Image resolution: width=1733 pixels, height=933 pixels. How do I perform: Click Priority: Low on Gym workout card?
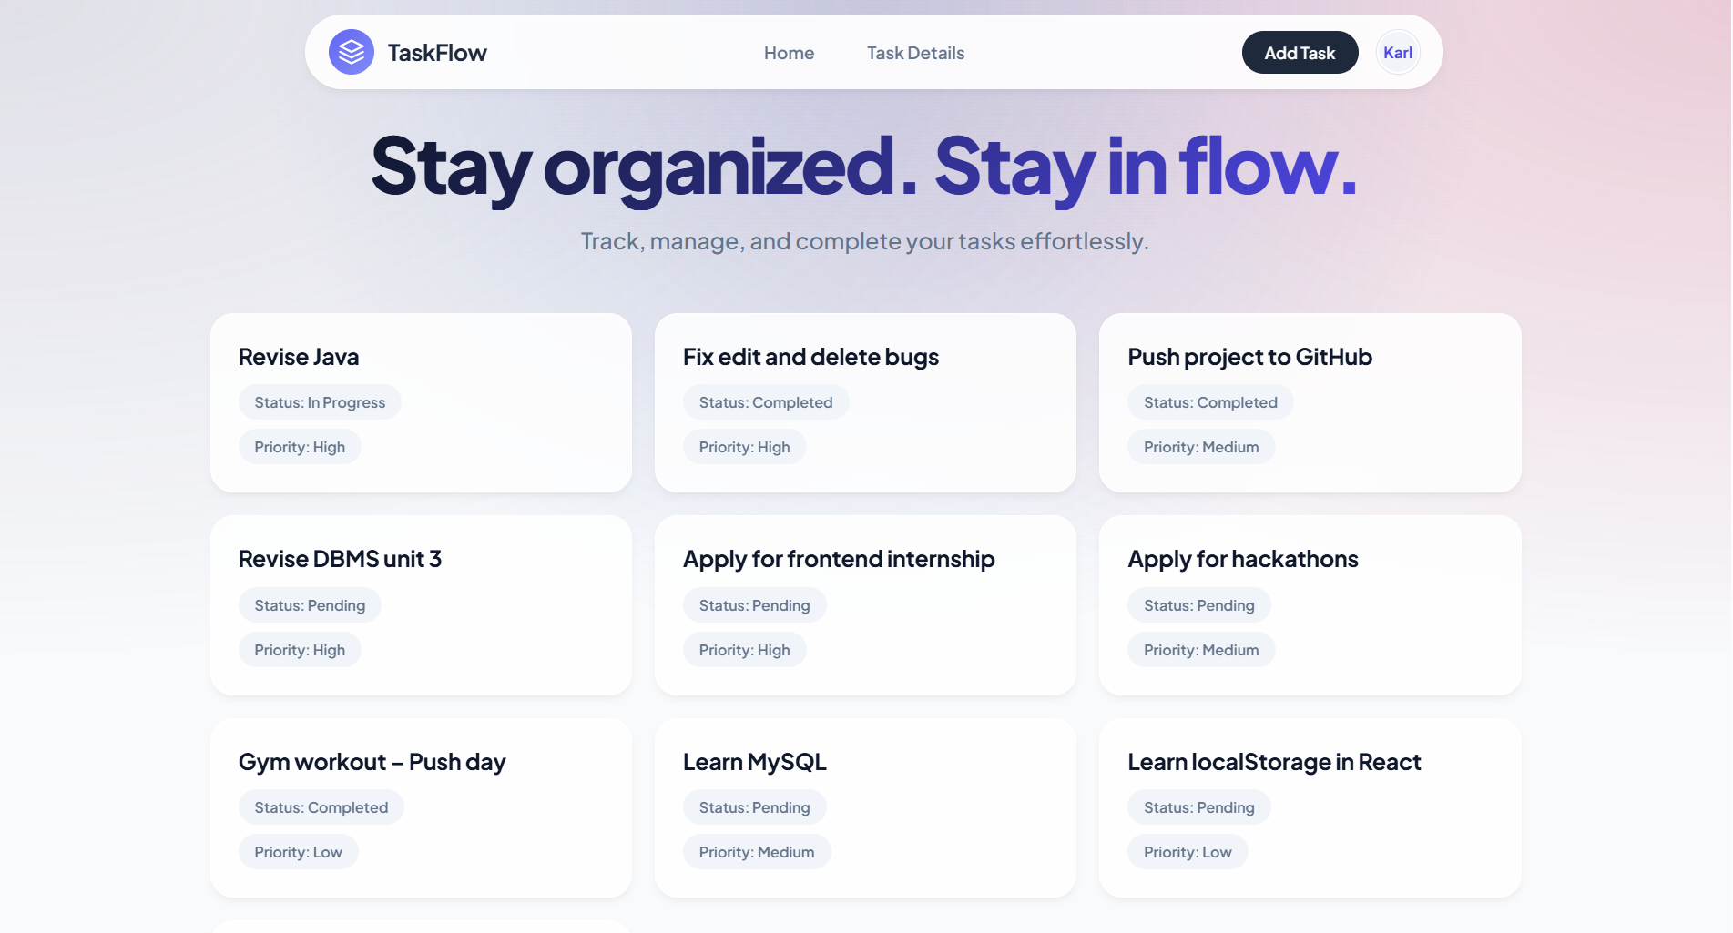point(298,852)
